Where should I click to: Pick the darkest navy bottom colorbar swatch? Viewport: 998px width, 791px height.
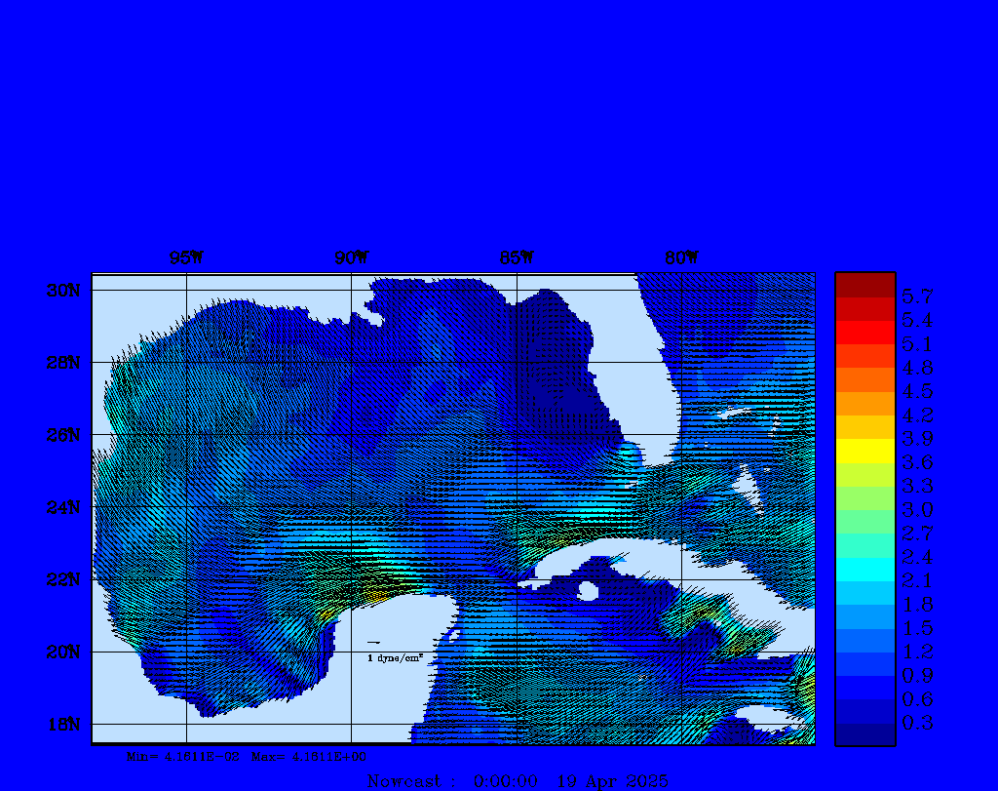click(864, 734)
